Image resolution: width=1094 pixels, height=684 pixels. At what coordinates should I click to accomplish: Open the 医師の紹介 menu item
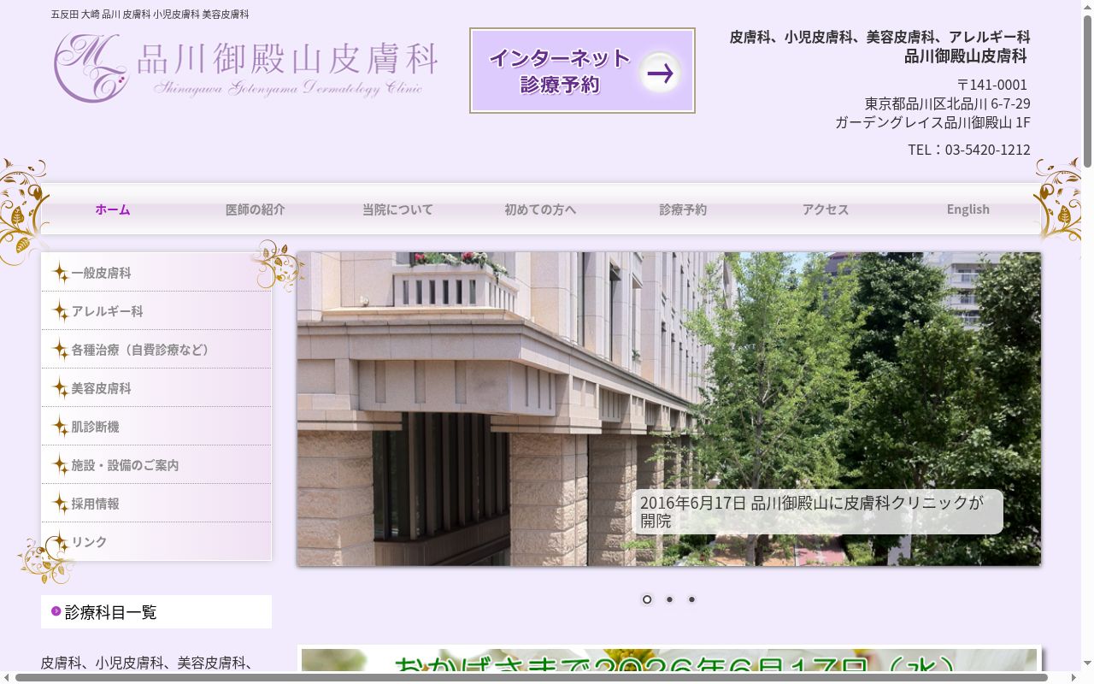click(256, 209)
